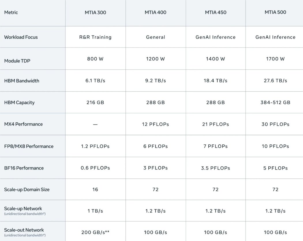Select the 1 TB/s scale-up network cell
303x241 pixels.
(x=95, y=211)
